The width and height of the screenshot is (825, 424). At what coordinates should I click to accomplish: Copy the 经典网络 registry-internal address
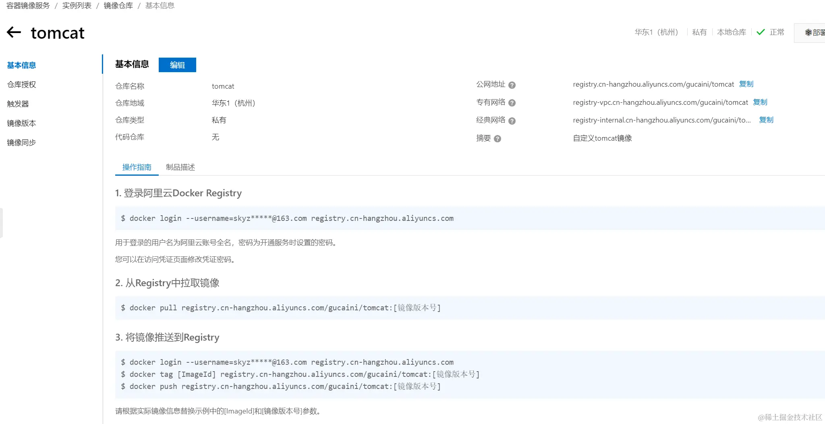tap(766, 120)
